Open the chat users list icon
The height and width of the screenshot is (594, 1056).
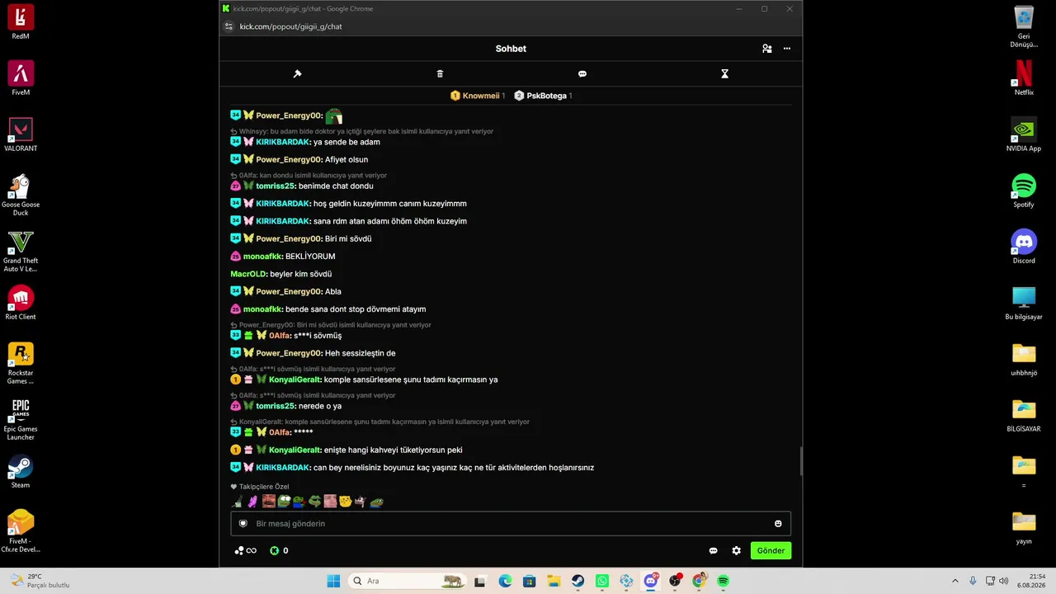(x=767, y=49)
